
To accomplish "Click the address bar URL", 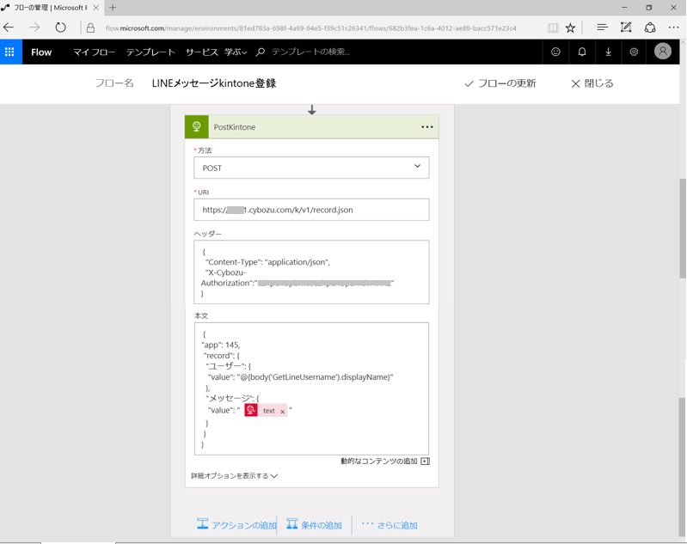I will pos(310,28).
